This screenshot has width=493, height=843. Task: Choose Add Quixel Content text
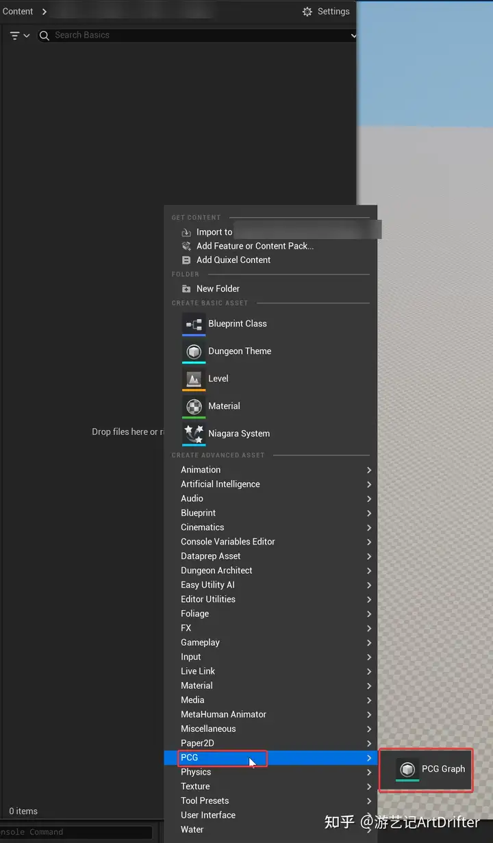coord(233,260)
